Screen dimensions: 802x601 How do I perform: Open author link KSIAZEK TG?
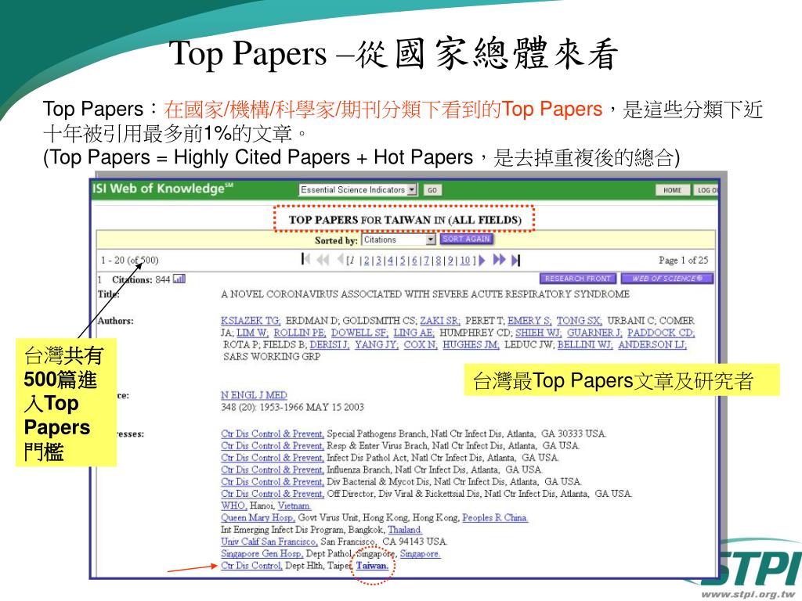[251, 321]
